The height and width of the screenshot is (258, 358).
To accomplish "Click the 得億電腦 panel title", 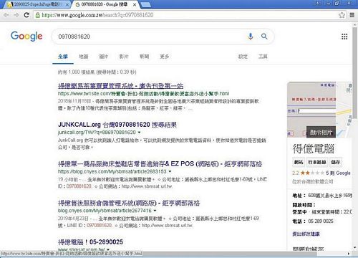I will (313, 149).
